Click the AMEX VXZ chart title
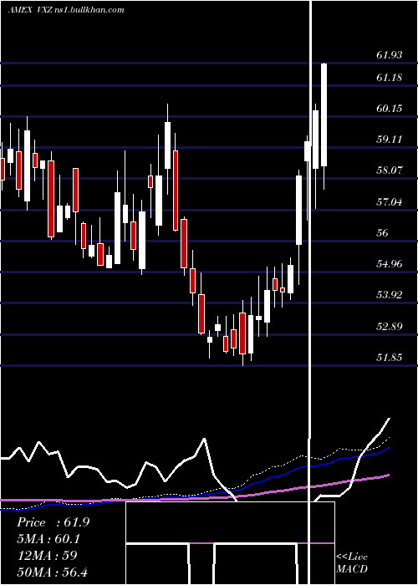Screen dimensions: 418x585 [x=31, y=10]
